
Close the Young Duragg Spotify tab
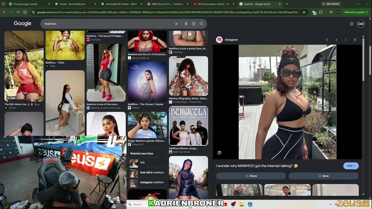click(49, 4)
